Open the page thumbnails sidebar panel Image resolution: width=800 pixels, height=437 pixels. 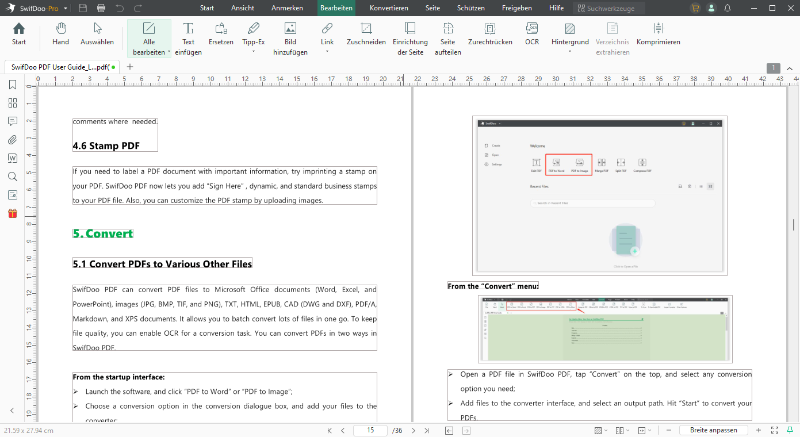(x=13, y=103)
